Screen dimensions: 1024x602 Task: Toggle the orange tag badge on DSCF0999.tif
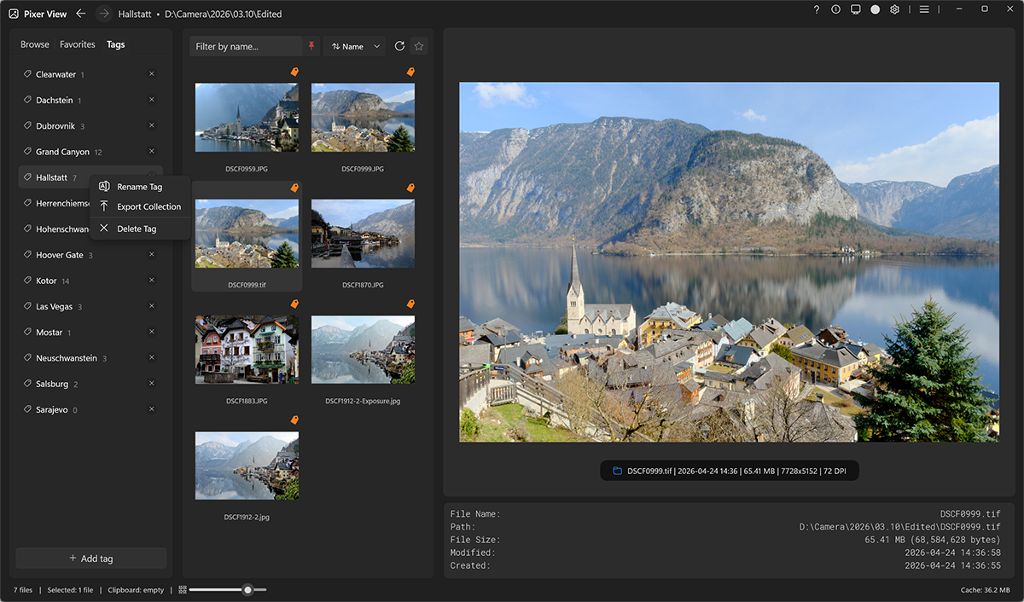pos(294,188)
